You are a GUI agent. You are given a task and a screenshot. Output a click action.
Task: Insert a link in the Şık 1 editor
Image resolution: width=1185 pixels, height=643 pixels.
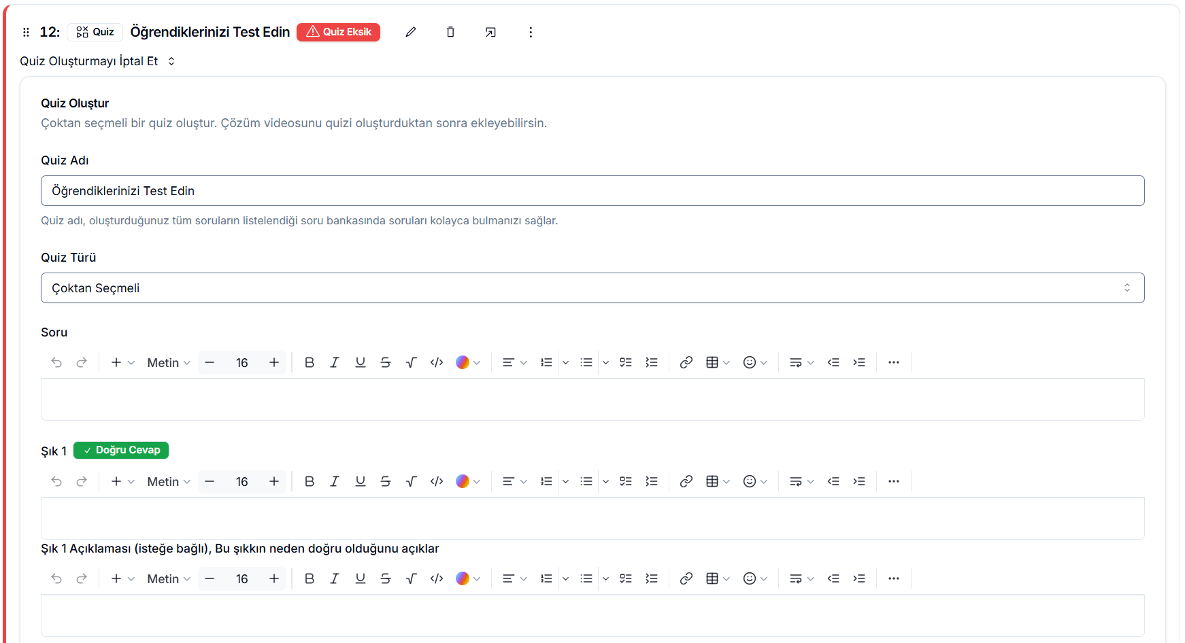(x=686, y=481)
